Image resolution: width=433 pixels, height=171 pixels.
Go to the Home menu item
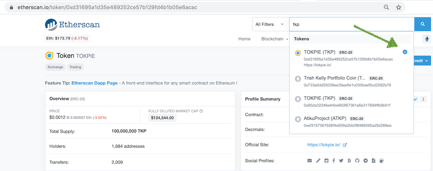[x=244, y=39]
